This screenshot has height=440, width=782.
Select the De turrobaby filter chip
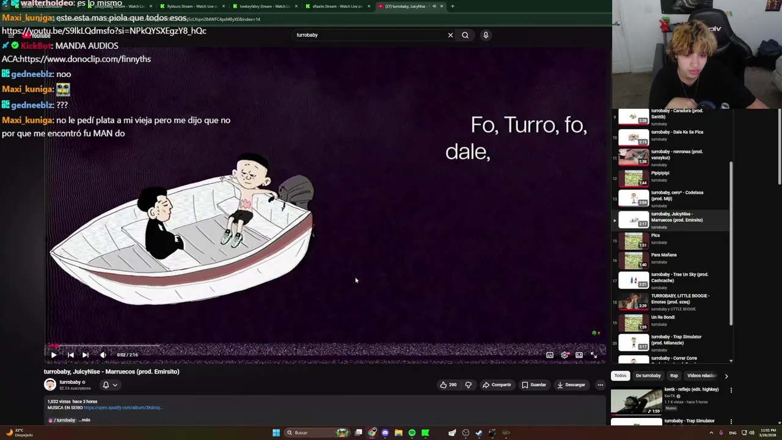[648, 376]
